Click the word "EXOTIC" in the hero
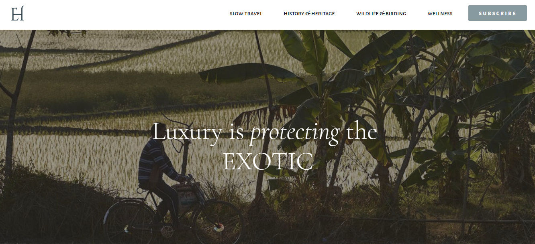 (x=267, y=161)
